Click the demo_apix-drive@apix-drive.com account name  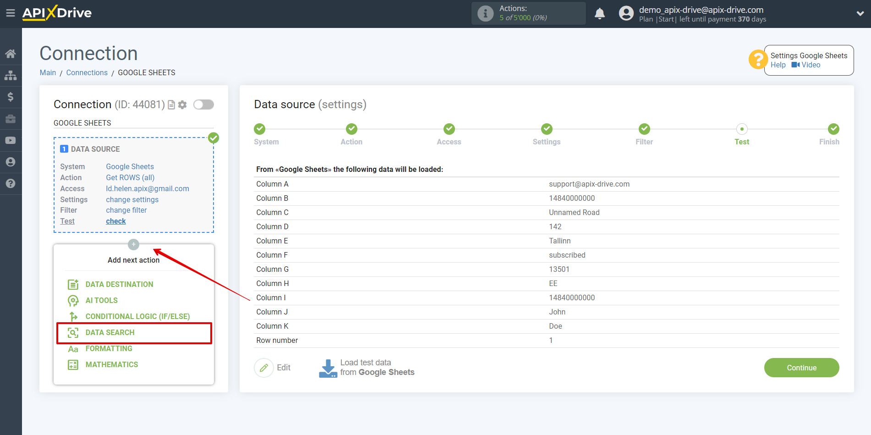coord(701,10)
